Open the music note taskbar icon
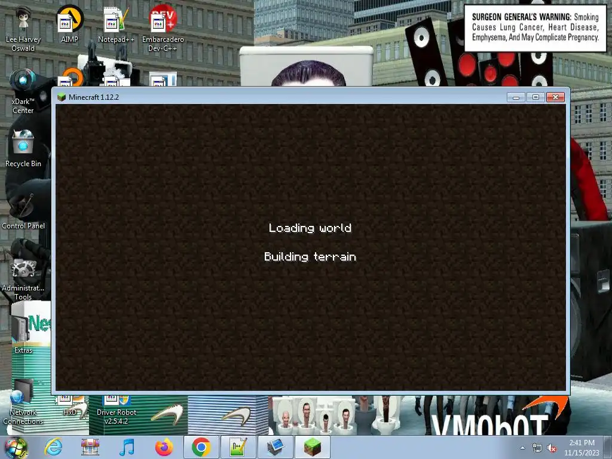Viewport: 612px width, 459px height. pyautogui.click(x=127, y=447)
